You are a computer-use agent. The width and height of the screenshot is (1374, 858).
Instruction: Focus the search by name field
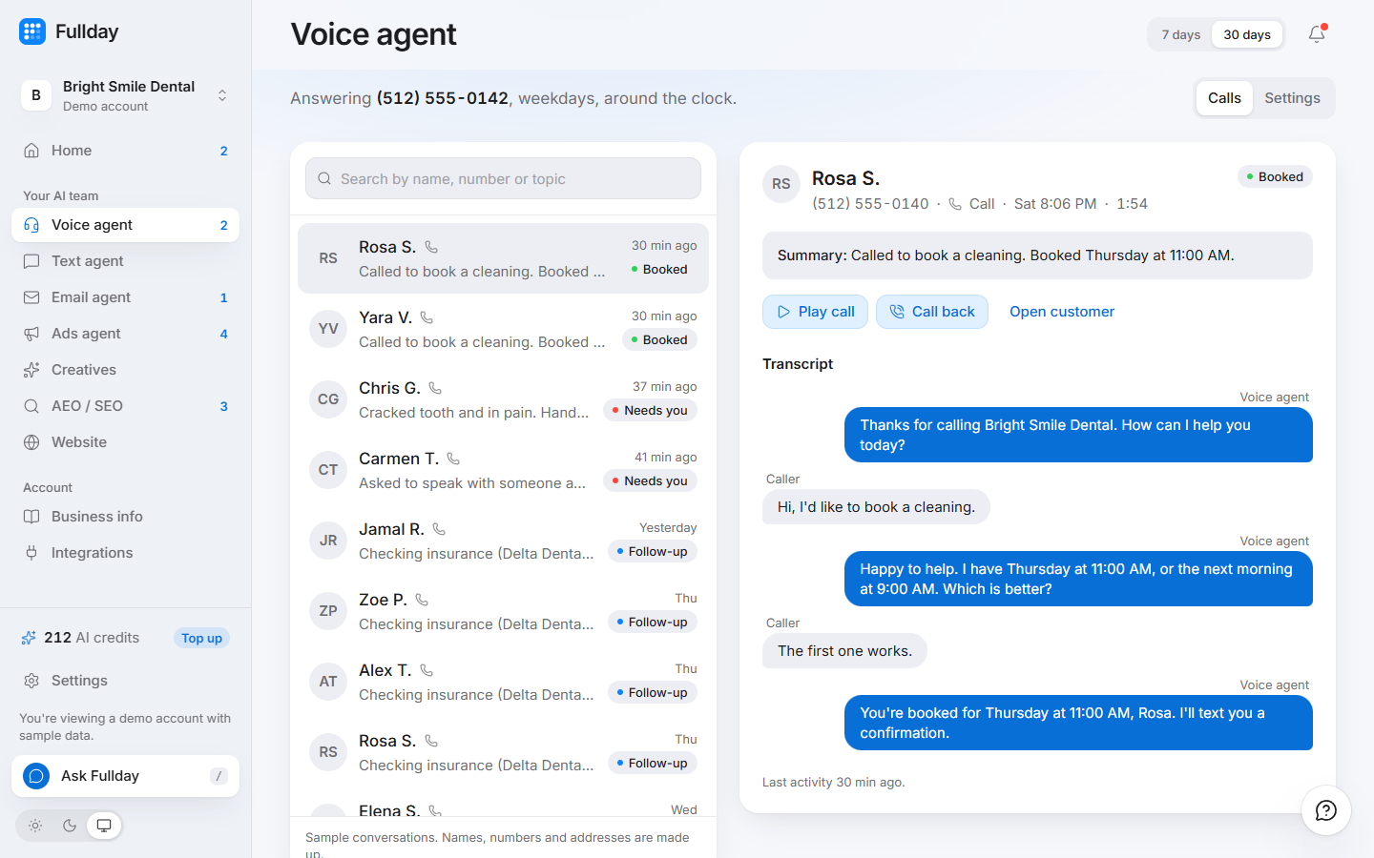[x=503, y=178]
